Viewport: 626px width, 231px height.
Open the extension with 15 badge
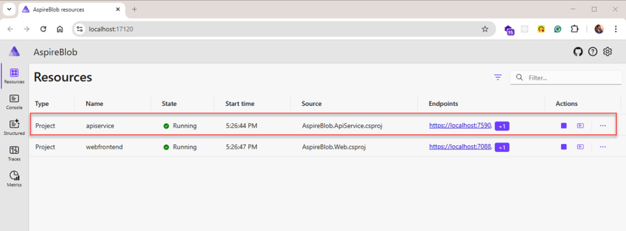[x=509, y=30]
